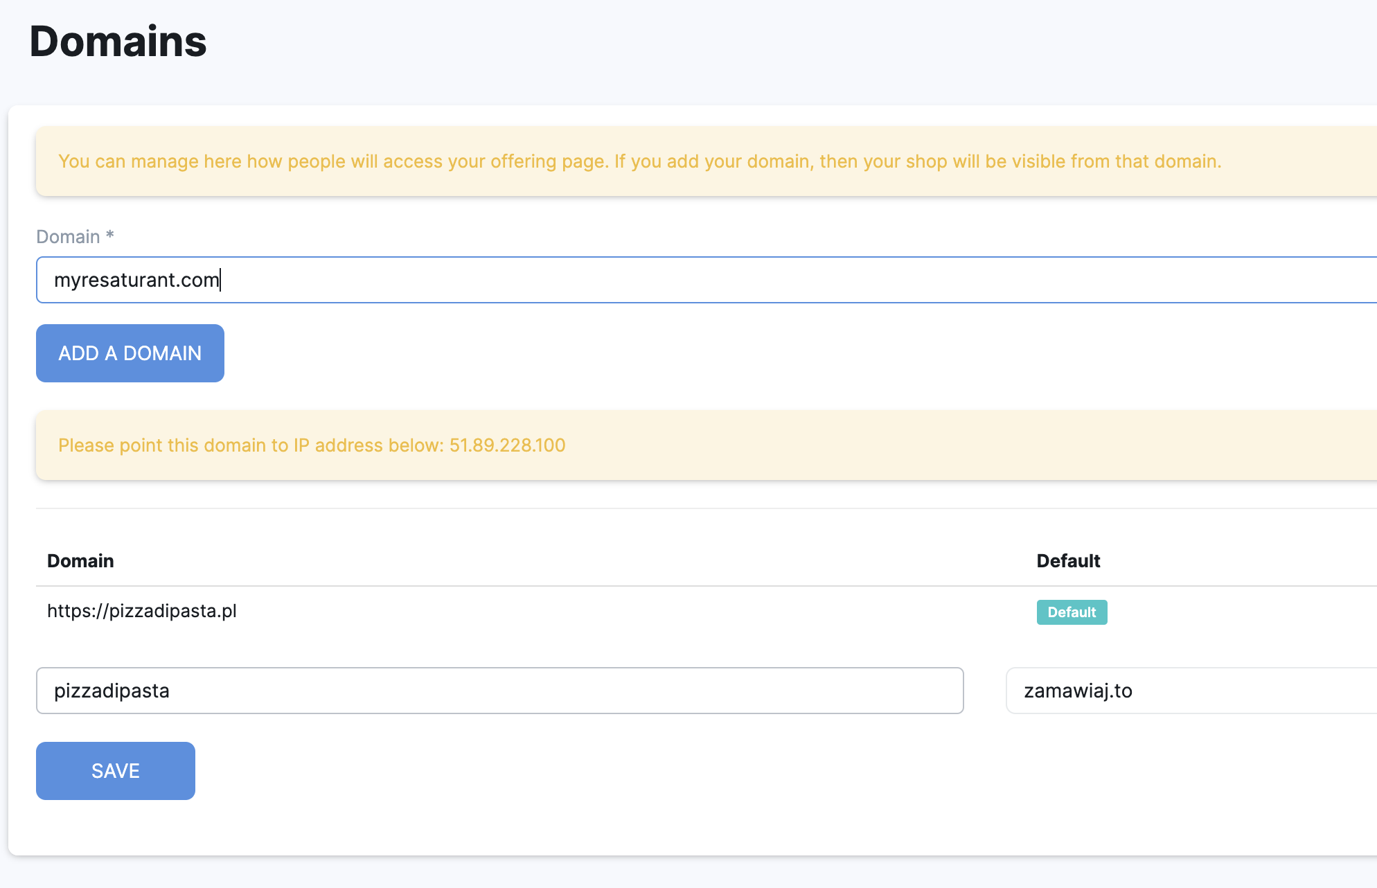Click the ADD A DOMAIN button
This screenshot has height=888, width=1377.
click(x=130, y=353)
